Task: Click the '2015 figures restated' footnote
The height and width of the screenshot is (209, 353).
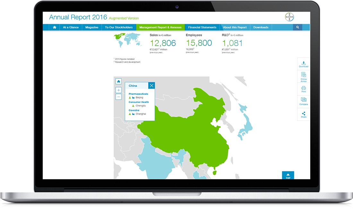Action: click(x=124, y=59)
